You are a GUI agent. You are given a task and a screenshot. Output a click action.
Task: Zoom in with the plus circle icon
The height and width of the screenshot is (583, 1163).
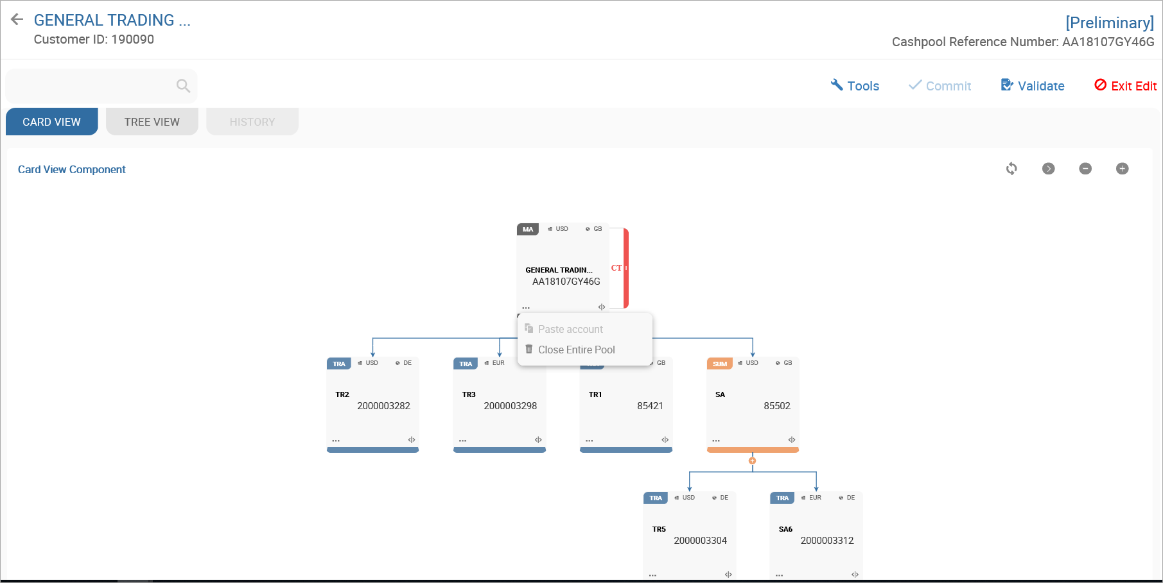click(1123, 169)
